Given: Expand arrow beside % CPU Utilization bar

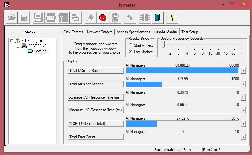Looking at the screenshot, I should pos(243,124).
